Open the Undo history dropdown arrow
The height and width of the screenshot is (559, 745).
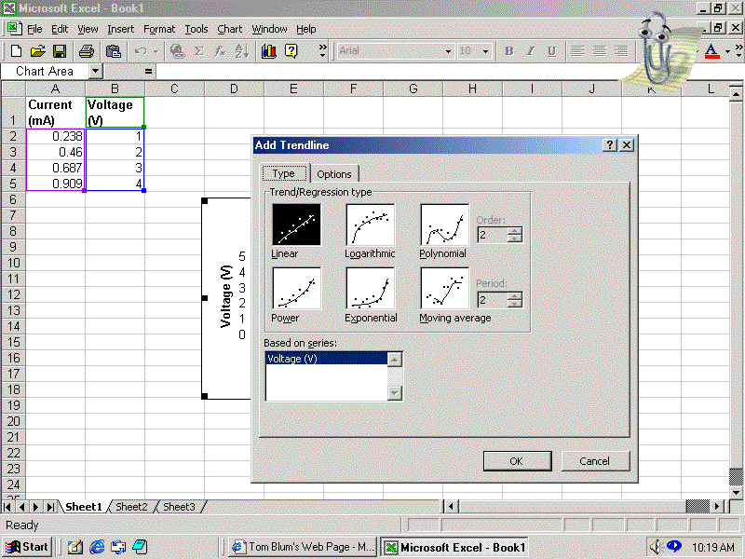coord(156,51)
